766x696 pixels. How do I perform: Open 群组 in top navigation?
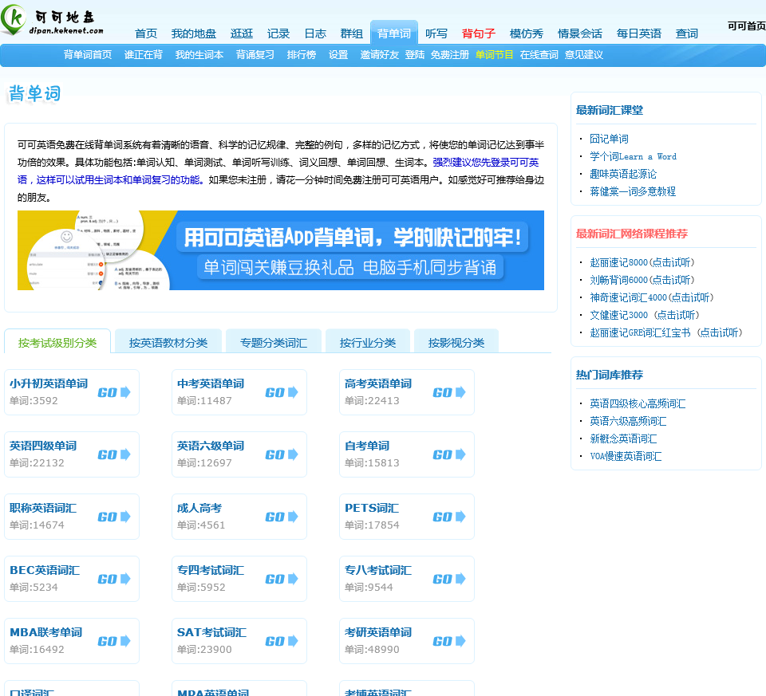(x=351, y=33)
